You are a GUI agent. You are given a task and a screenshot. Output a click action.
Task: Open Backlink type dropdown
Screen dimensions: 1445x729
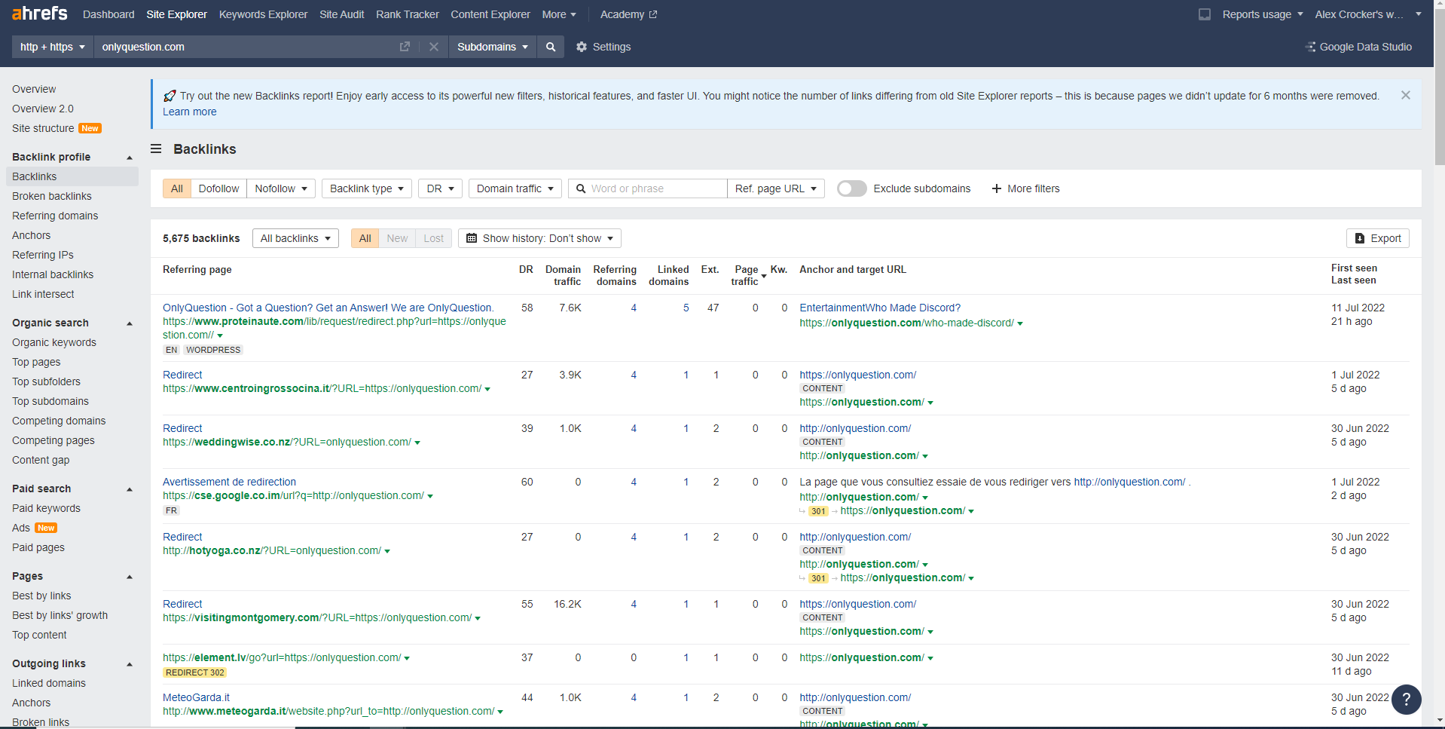pos(367,188)
